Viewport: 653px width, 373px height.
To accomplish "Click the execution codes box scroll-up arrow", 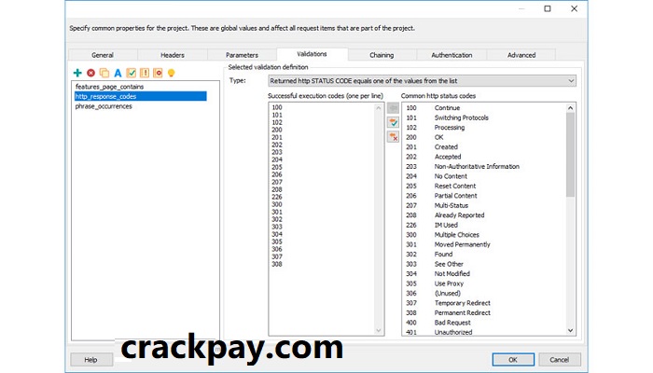I will pyautogui.click(x=378, y=108).
